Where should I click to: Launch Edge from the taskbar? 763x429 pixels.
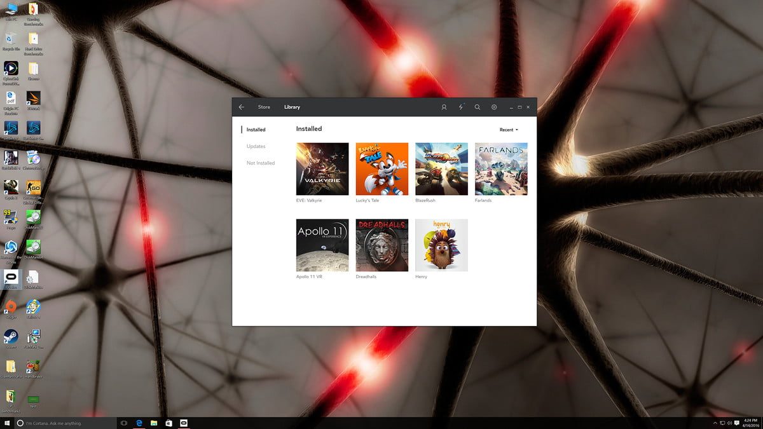click(x=139, y=423)
